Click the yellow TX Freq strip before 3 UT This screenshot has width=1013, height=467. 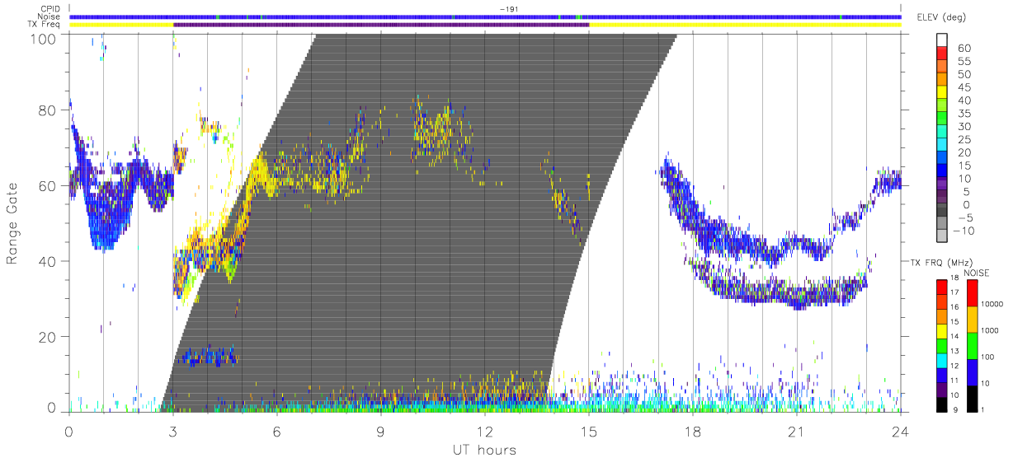[121, 25]
